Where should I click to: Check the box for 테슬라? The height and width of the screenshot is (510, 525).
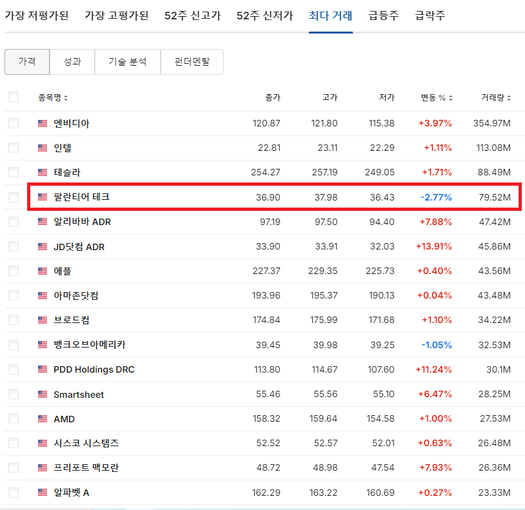[x=14, y=172]
